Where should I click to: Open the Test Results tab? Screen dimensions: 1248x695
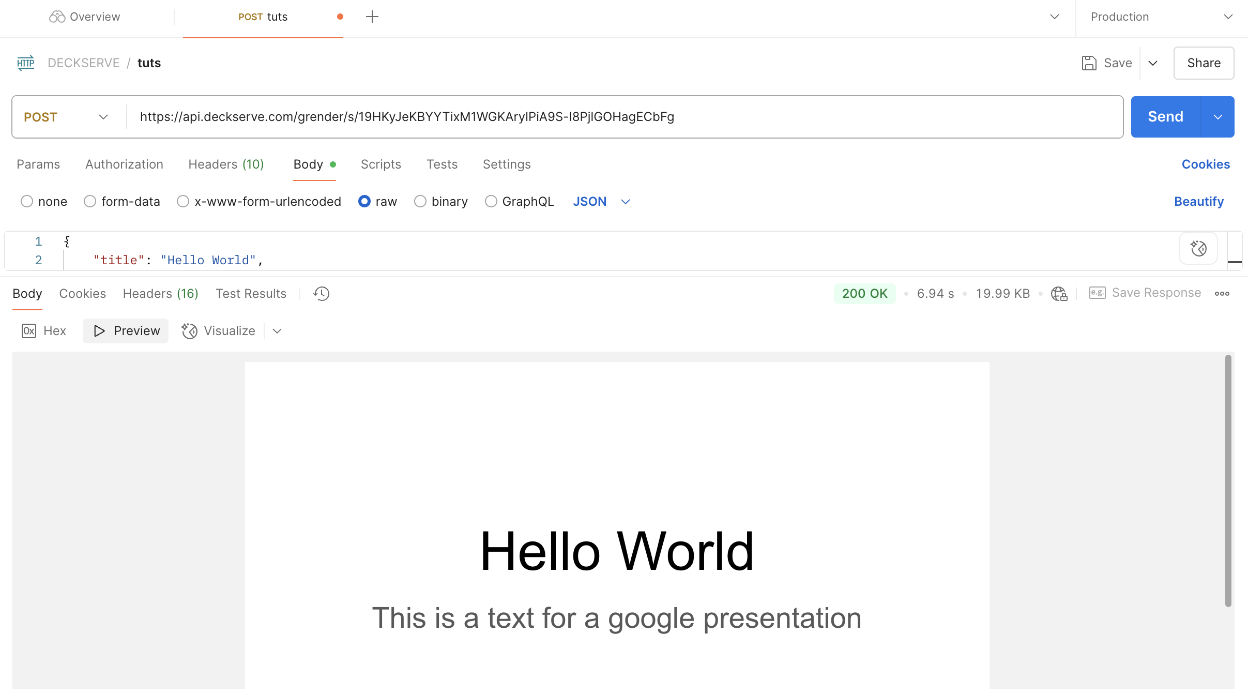(x=251, y=294)
